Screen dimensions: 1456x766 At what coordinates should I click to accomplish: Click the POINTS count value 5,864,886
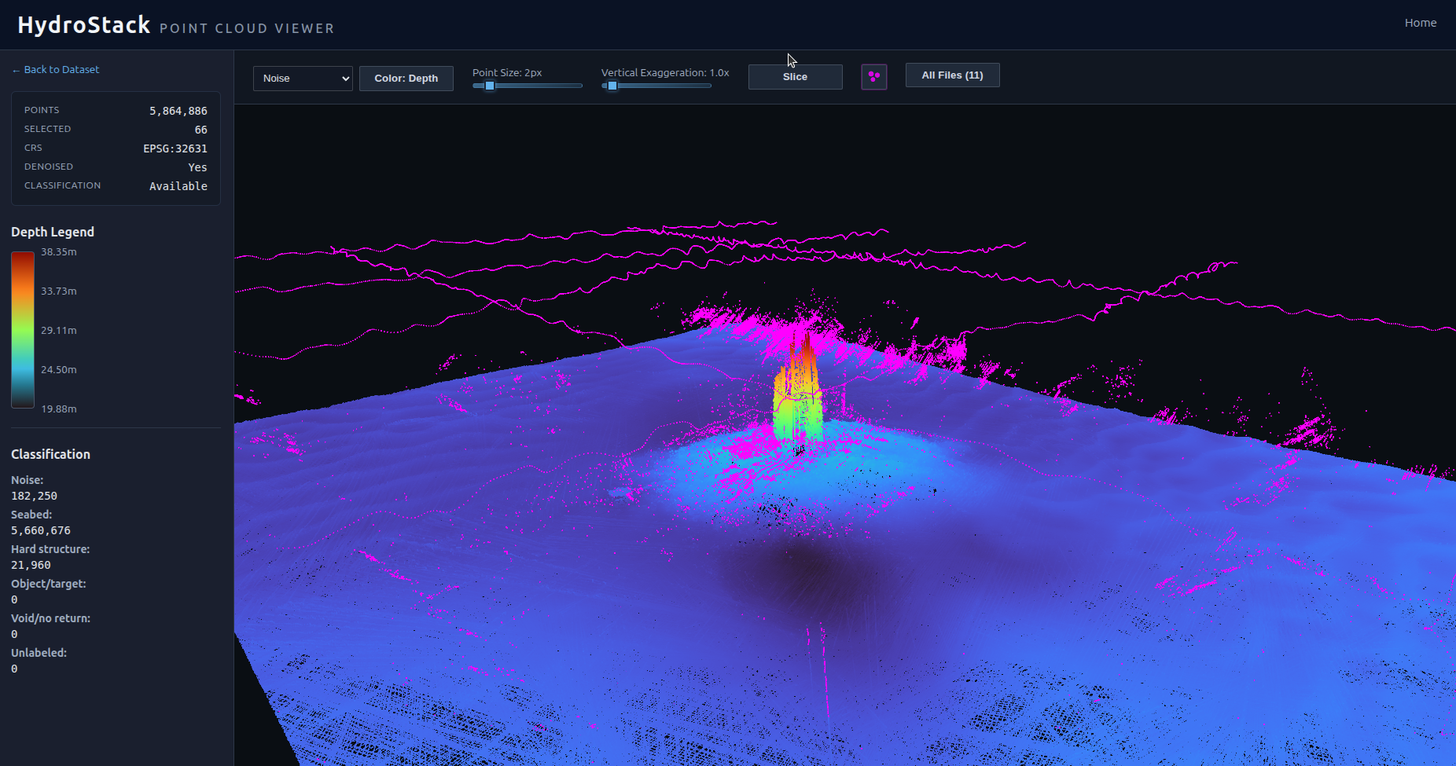[x=178, y=110]
